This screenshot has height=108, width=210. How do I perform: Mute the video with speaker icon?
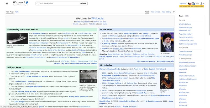tap(91, 81)
